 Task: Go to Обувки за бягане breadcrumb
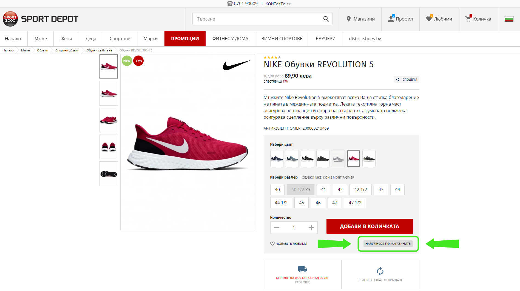(x=99, y=50)
